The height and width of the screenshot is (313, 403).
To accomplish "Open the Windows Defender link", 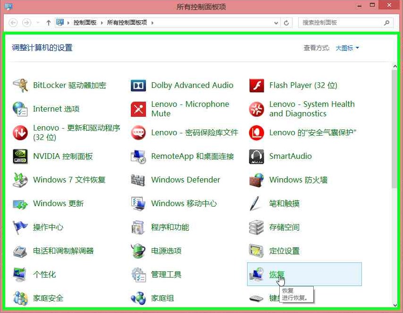I will tap(185, 180).
